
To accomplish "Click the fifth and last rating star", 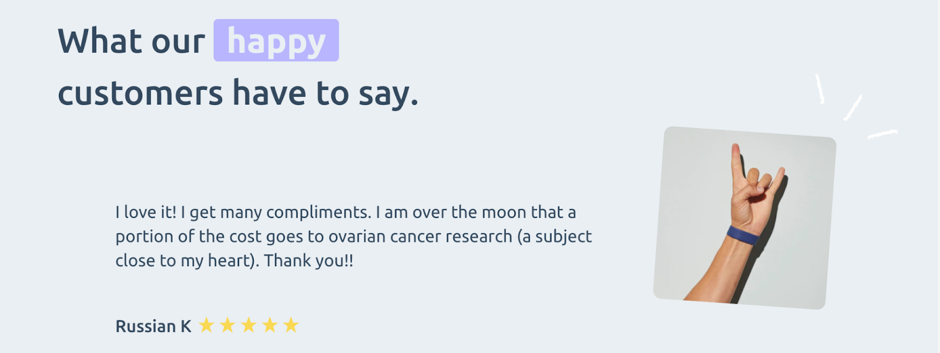I will click(x=291, y=325).
